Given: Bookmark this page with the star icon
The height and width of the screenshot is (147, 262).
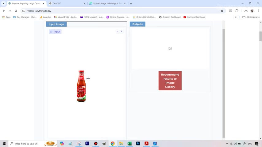Looking at the screenshot, I should 222,11.
